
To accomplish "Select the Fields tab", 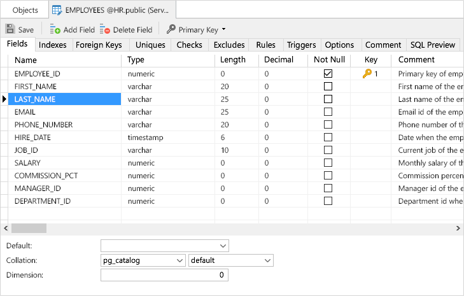I will coord(17,44).
